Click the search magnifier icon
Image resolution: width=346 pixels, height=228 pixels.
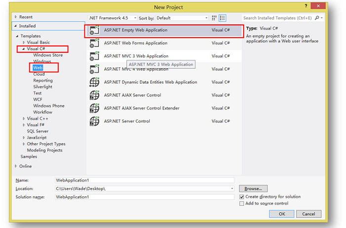tap(317, 18)
